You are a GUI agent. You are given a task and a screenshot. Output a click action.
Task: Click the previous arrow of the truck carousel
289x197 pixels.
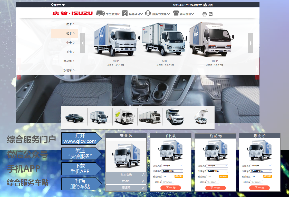click(x=83, y=43)
